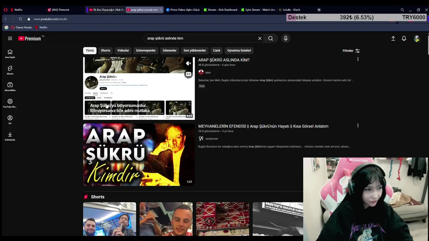Open Abonelikler subscriptions sidebar icon

[10, 87]
